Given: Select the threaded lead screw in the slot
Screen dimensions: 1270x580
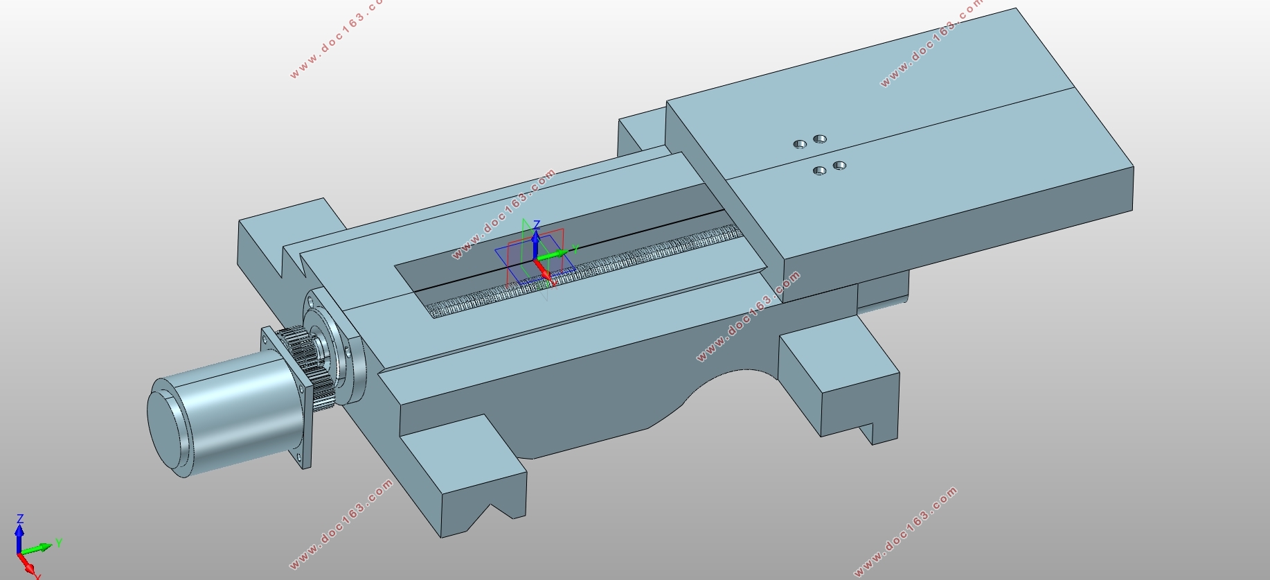Looking at the screenshot, I should point(585,270).
